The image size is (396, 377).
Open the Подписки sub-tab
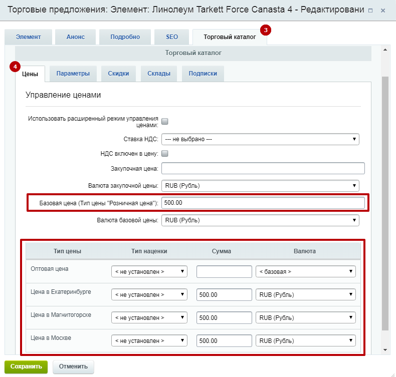click(203, 74)
